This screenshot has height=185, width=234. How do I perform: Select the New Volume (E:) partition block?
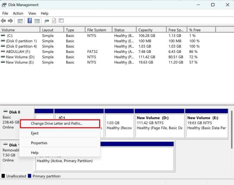coord(206,123)
